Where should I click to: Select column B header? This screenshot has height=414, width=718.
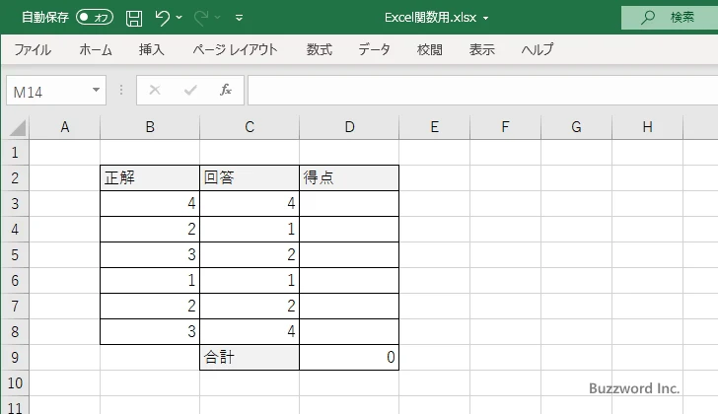(x=150, y=127)
